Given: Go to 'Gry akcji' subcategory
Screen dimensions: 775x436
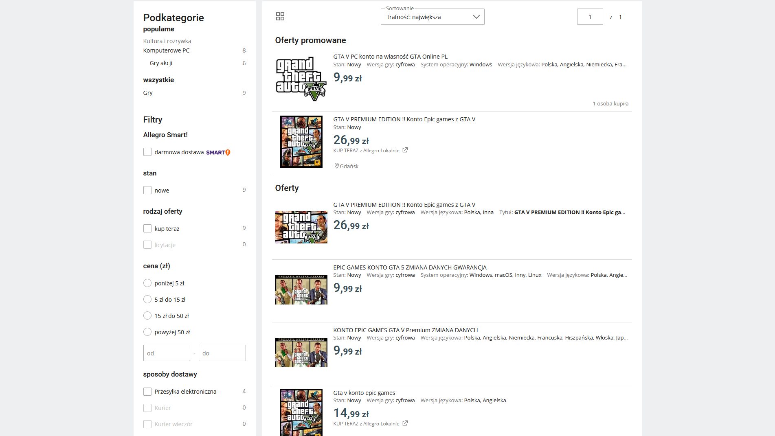Looking at the screenshot, I should click(x=161, y=63).
